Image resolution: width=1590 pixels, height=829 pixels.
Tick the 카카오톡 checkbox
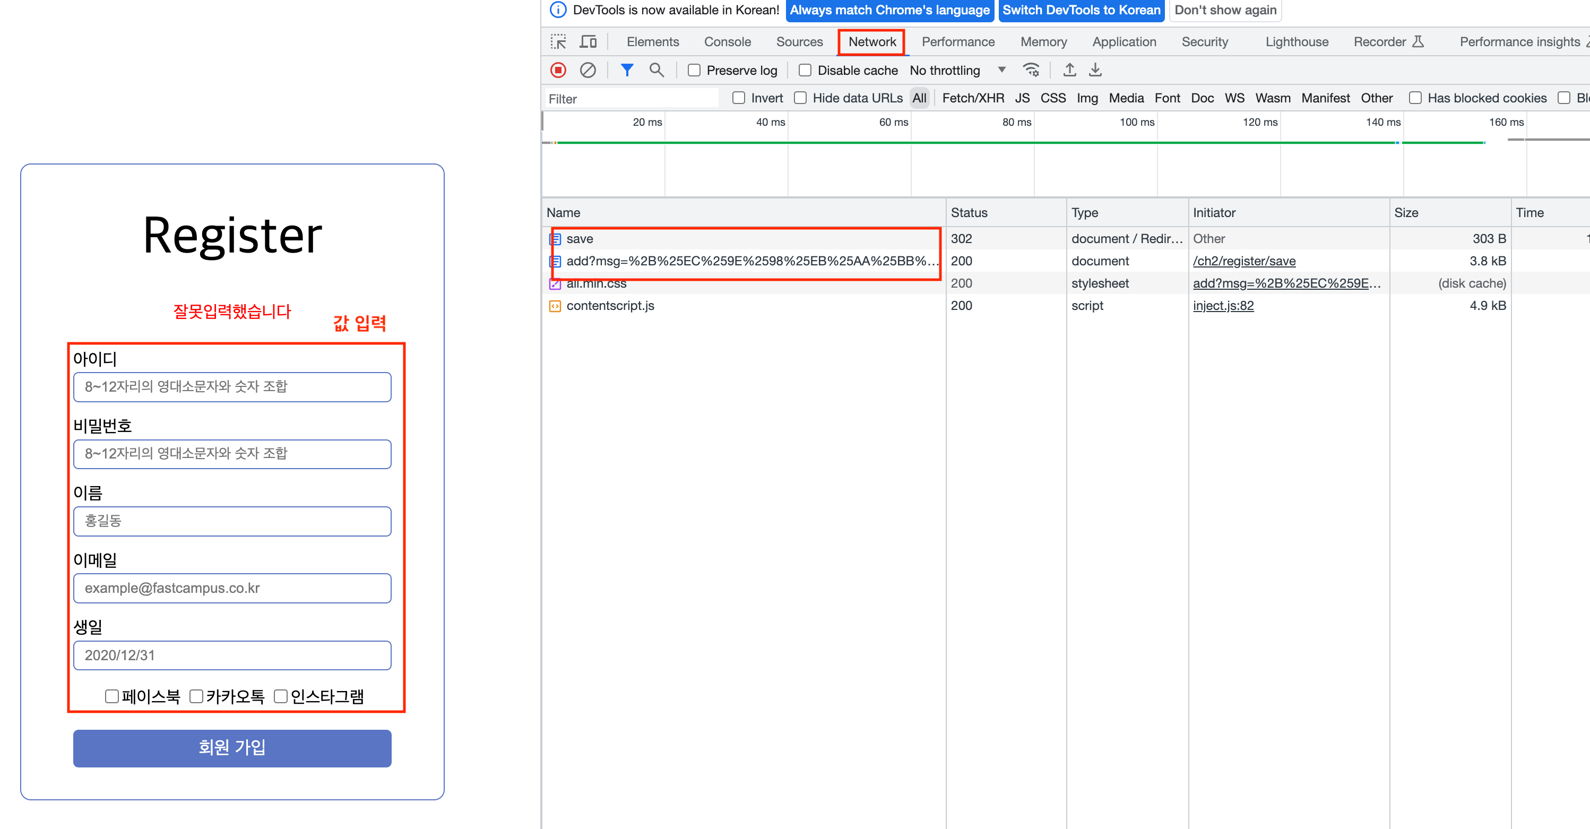196,696
